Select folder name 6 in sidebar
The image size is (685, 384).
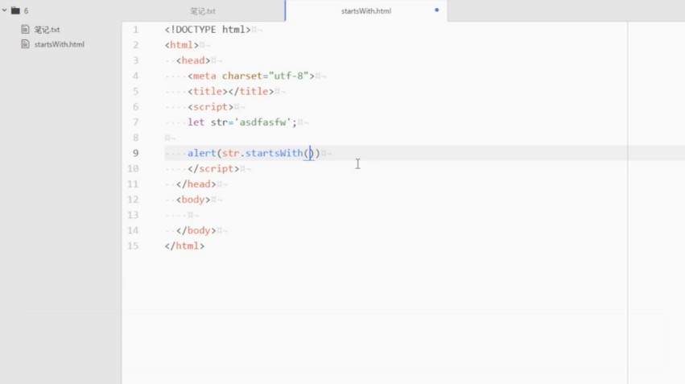[x=27, y=11]
